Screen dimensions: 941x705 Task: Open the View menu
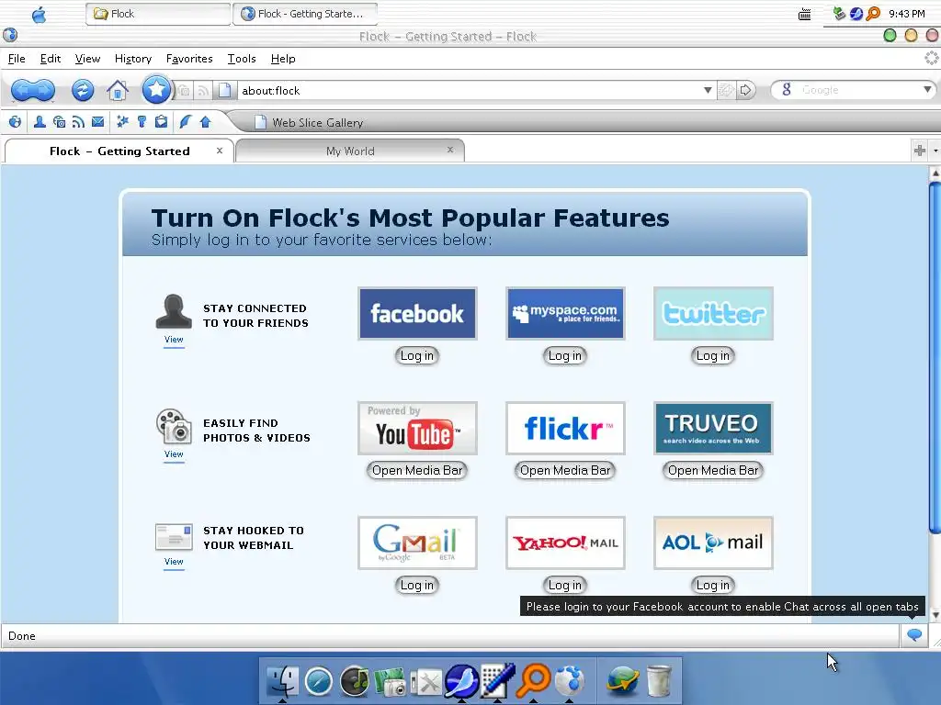pyautogui.click(x=87, y=59)
